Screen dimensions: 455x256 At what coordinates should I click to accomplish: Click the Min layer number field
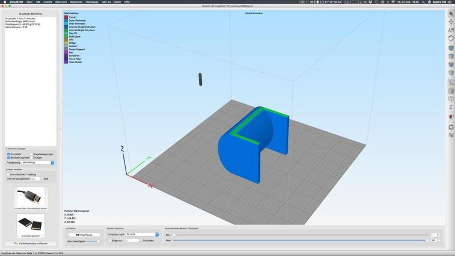434,235
